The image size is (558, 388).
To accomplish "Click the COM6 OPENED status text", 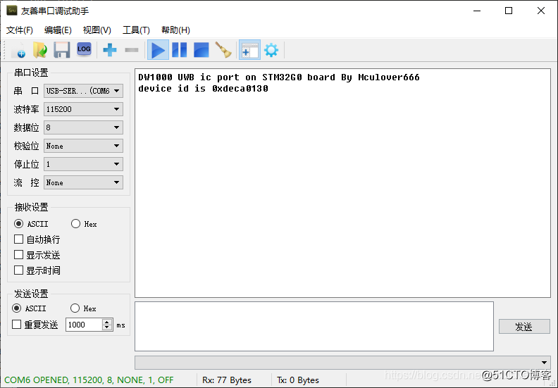I will pos(89,380).
